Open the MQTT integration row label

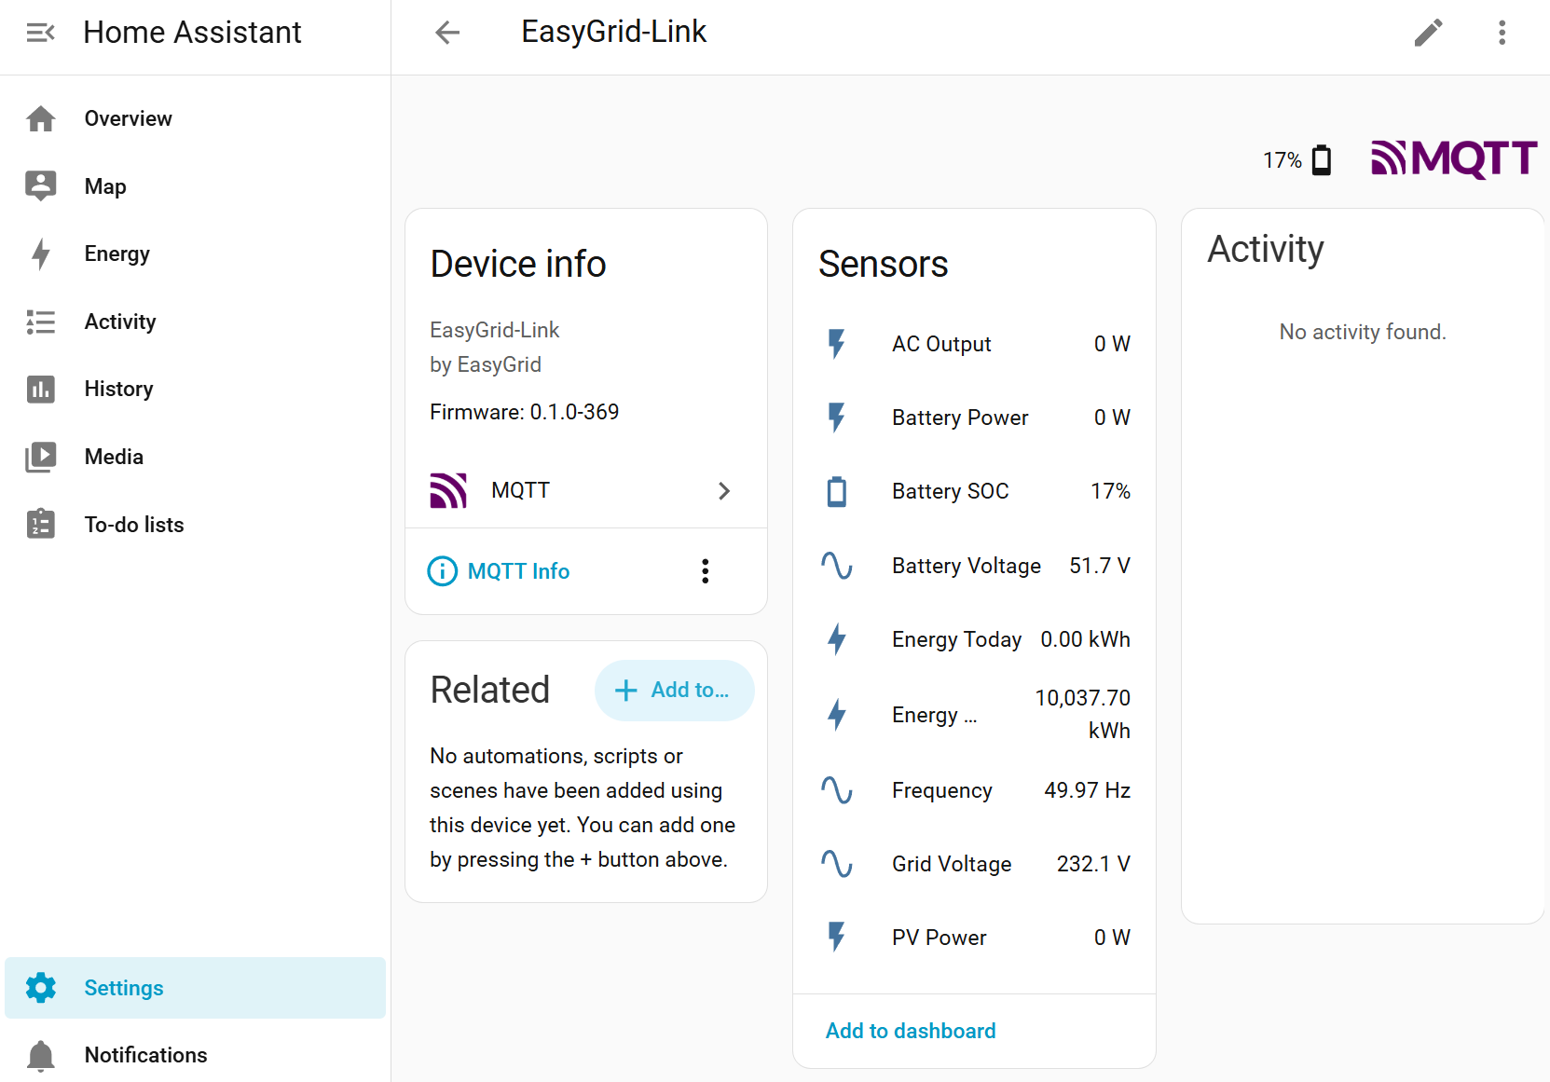[520, 490]
